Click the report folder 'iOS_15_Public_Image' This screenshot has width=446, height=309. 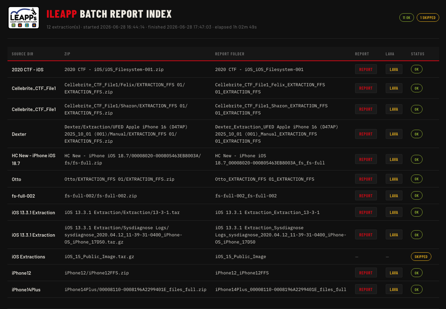click(241, 257)
